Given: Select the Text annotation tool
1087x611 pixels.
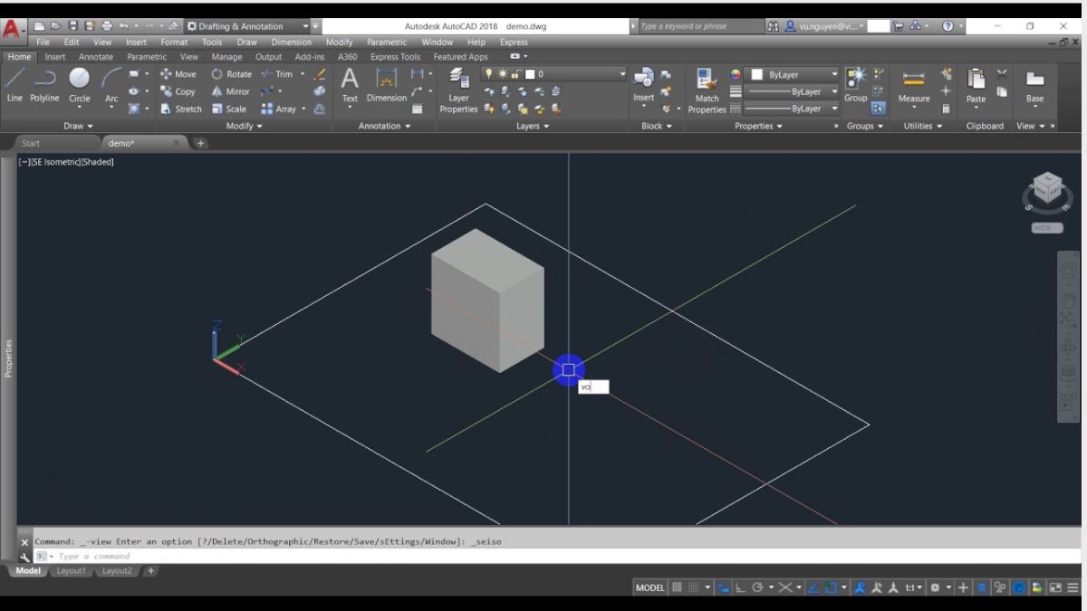Looking at the screenshot, I should [350, 84].
